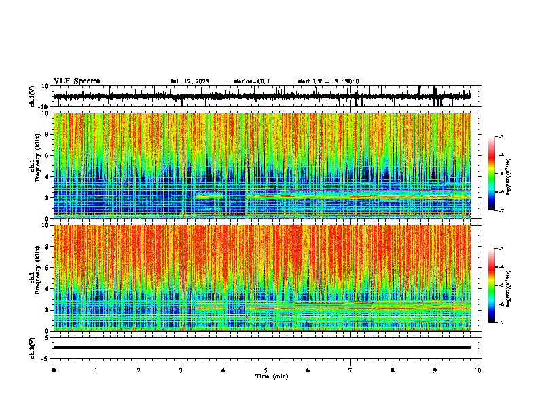Viewport: 538px width, 415px height.
Task: Click the -3 tick on ch.1 colorbar
Action: tap(501, 136)
